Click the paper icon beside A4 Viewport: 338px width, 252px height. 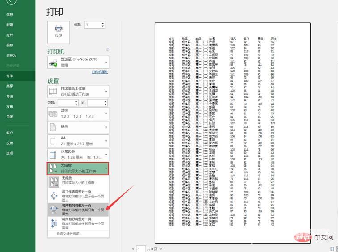(x=53, y=141)
